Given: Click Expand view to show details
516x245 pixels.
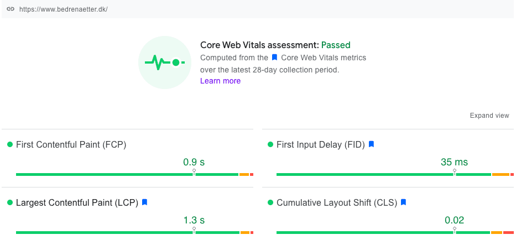Looking at the screenshot, I should tap(489, 116).
